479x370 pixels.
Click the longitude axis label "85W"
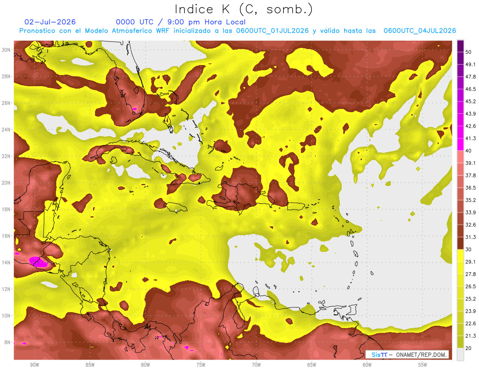pyautogui.click(x=90, y=365)
